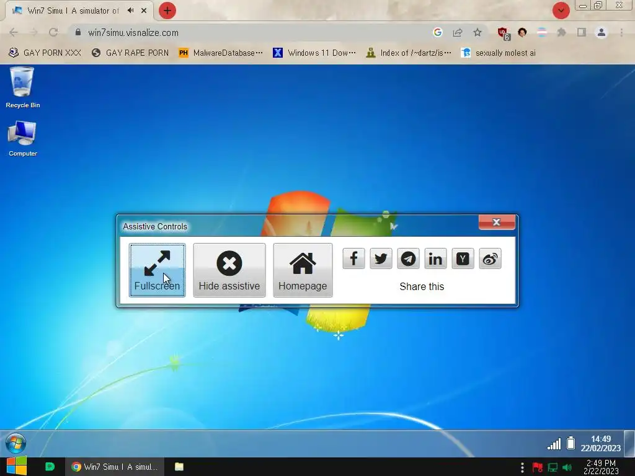
Task: Click the browser Back arrow
Action: 14,32
